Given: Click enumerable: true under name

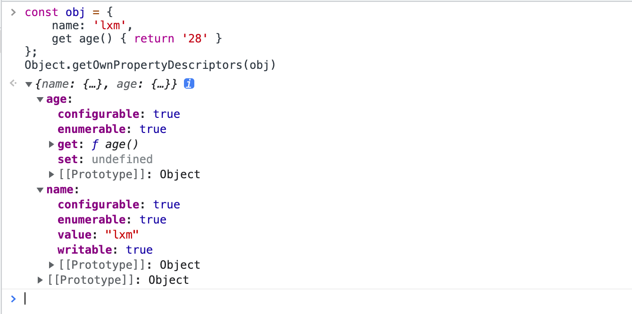Looking at the screenshot, I should click(112, 220).
